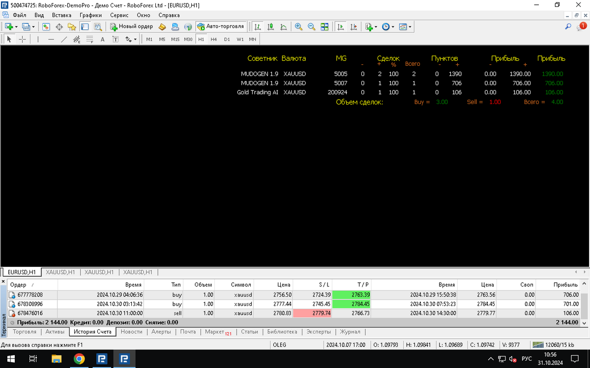Image resolution: width=590 pixels, height=368 pixels.
Task: Open the Data Window crosshair icon
Action: click(59, 26)
